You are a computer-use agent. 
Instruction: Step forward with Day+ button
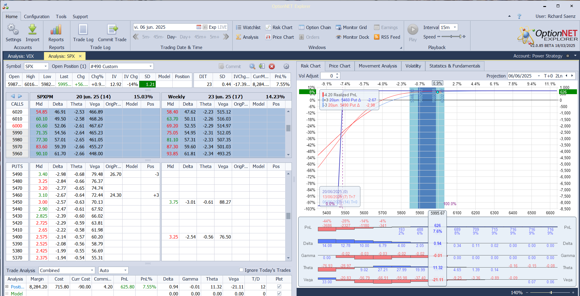(x=185, y=37)
